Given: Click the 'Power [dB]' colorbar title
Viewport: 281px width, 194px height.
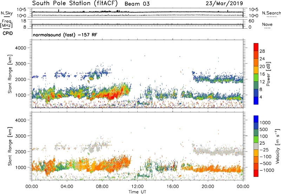Looking at the screenshot, I should (268, 74).
